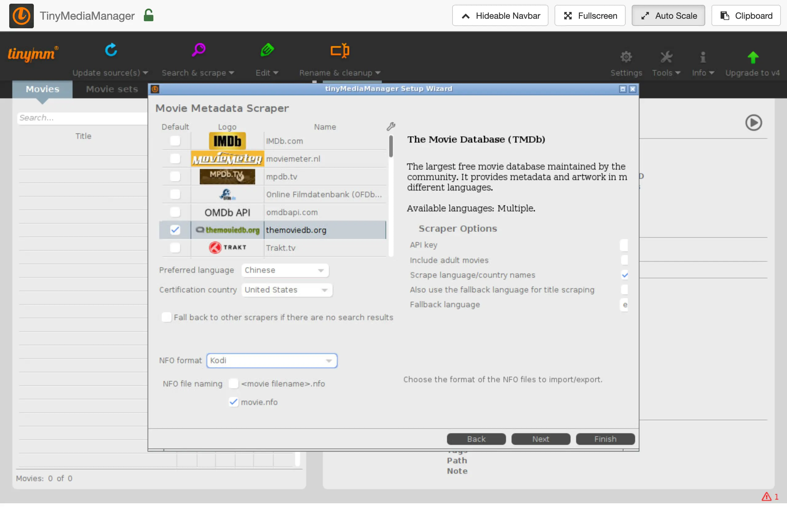
Task: Enable fall back to other scrapers checkbox
Action: [166, 317]
